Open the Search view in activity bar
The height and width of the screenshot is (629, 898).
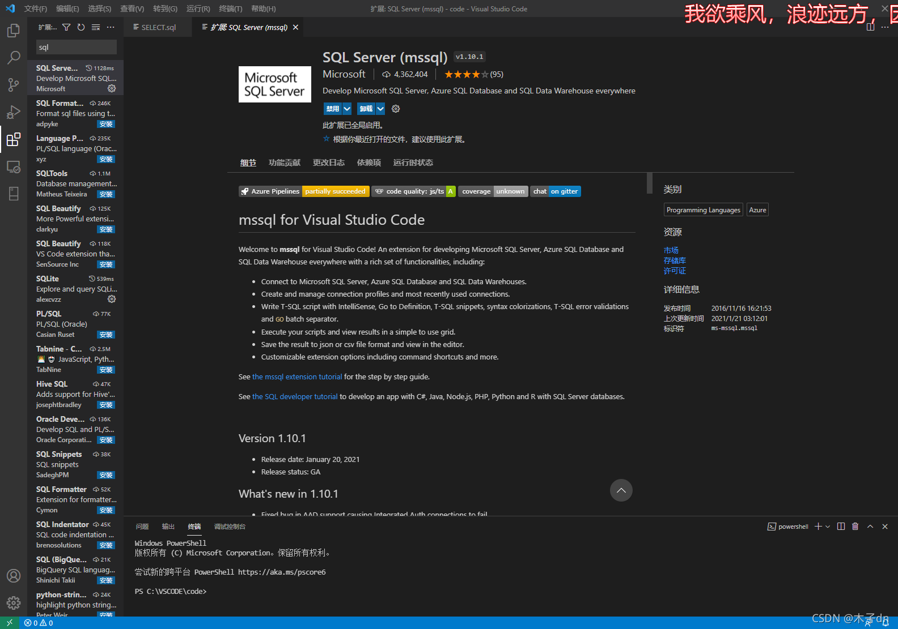coord(14,57)
